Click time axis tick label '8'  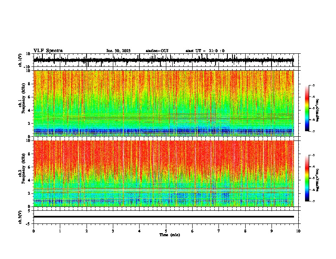(x=245, y=231)
